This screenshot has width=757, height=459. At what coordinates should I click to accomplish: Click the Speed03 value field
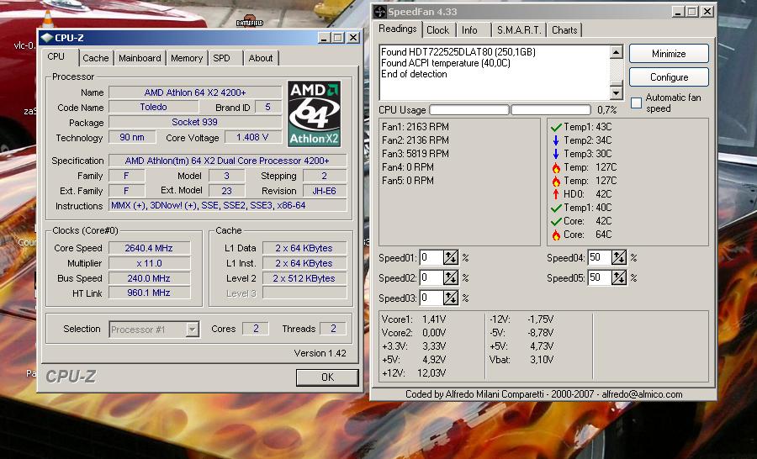[x=431, y=298]
